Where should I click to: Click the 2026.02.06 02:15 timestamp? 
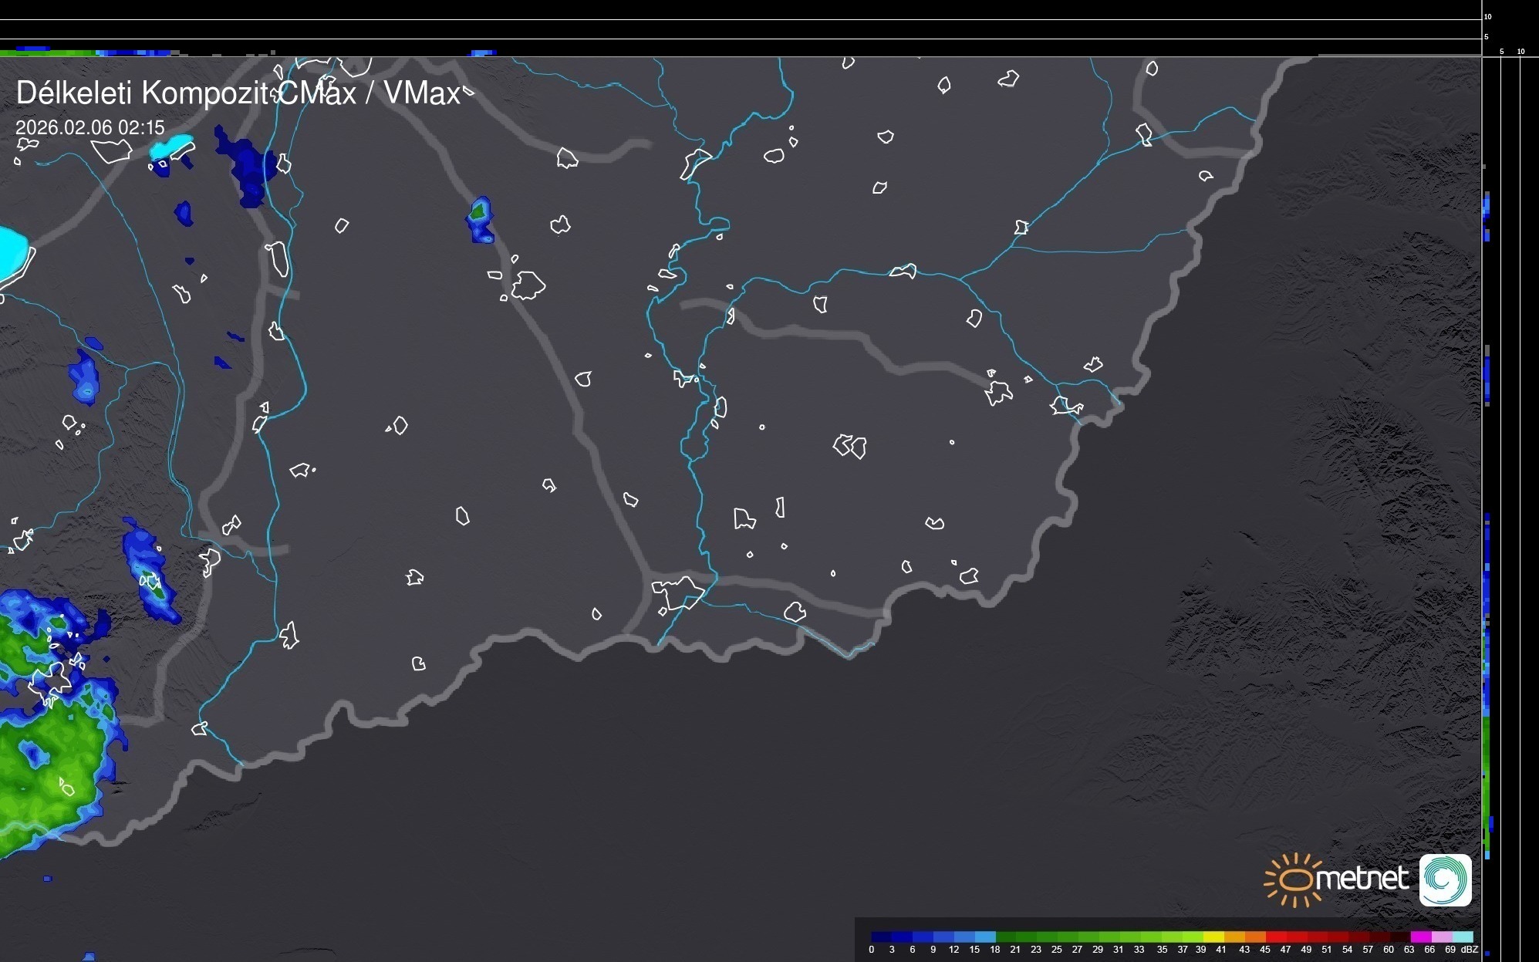90,127
